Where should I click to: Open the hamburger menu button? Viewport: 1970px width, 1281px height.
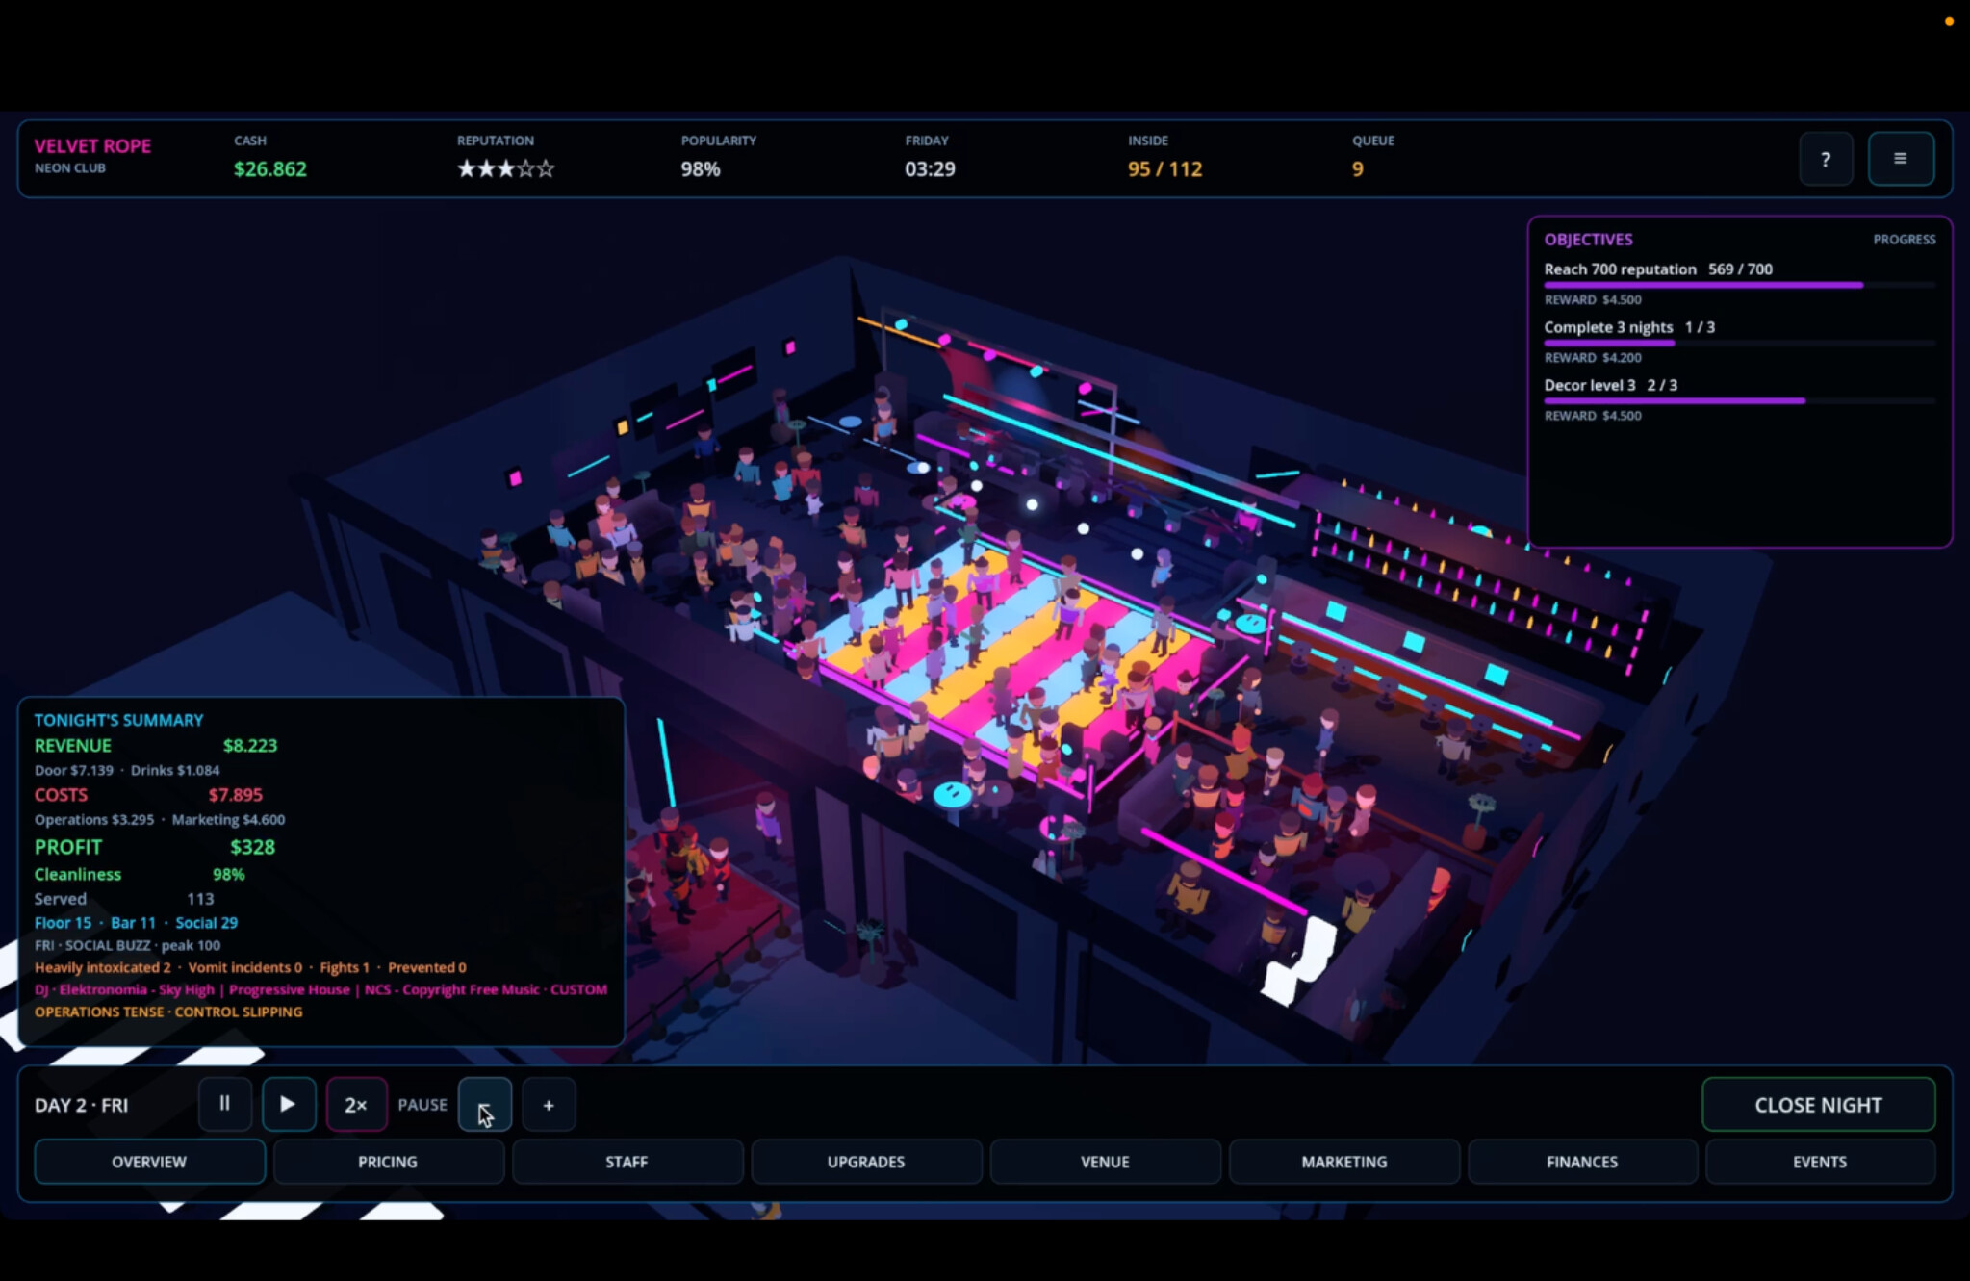click(1901, 159)
